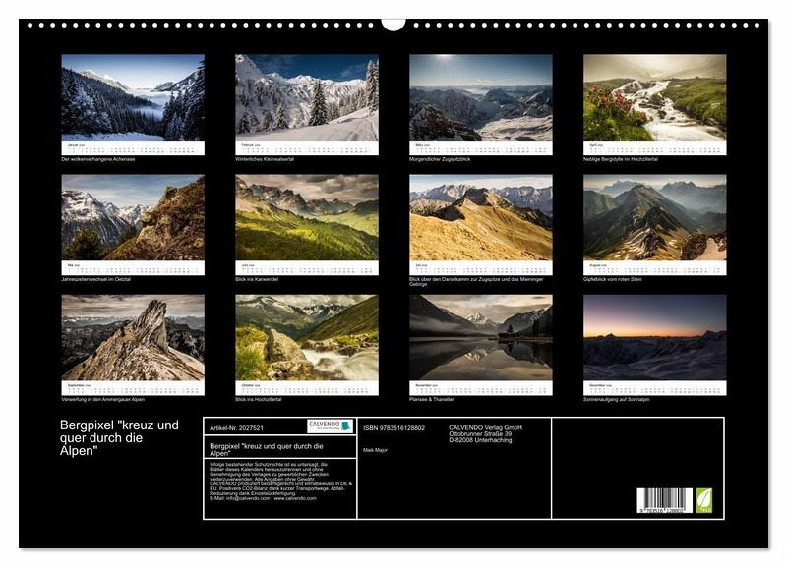787x567 pixels.
Task: Click the boxed Bergpixel title text
Action: pyautogui.click(x=267, y=450)
